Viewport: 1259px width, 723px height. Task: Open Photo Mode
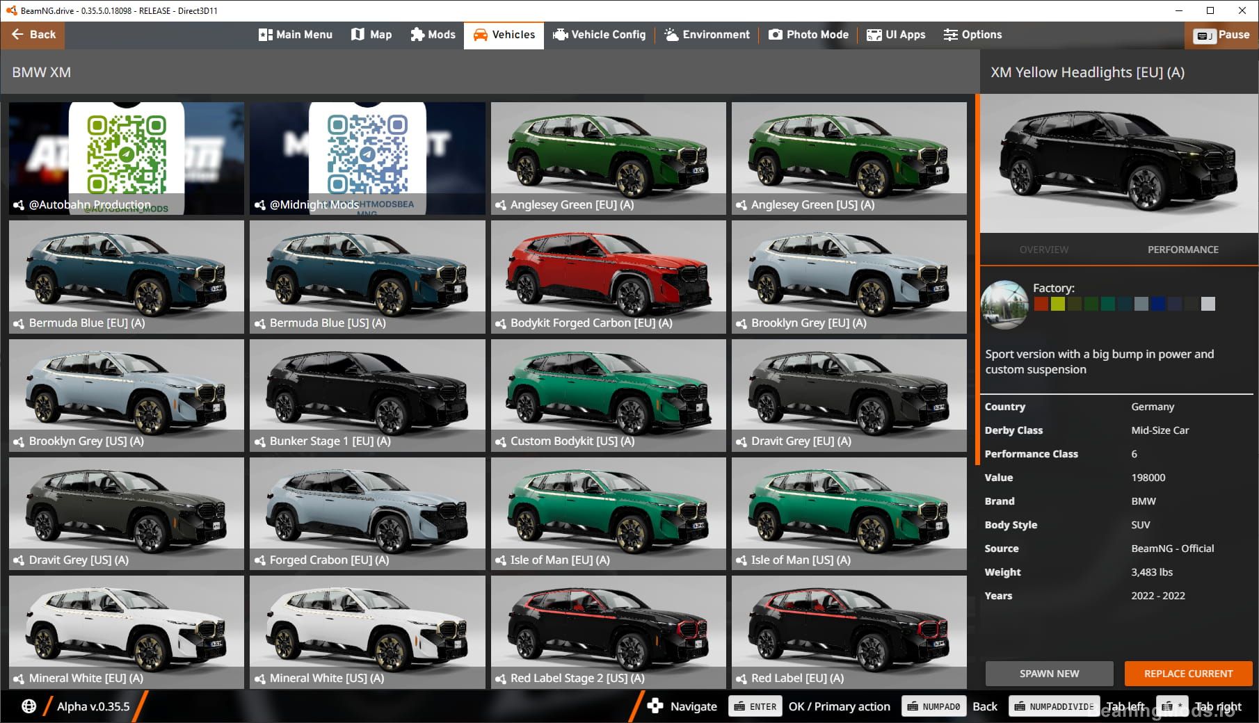pyautogui.click(x=808, y=35)
